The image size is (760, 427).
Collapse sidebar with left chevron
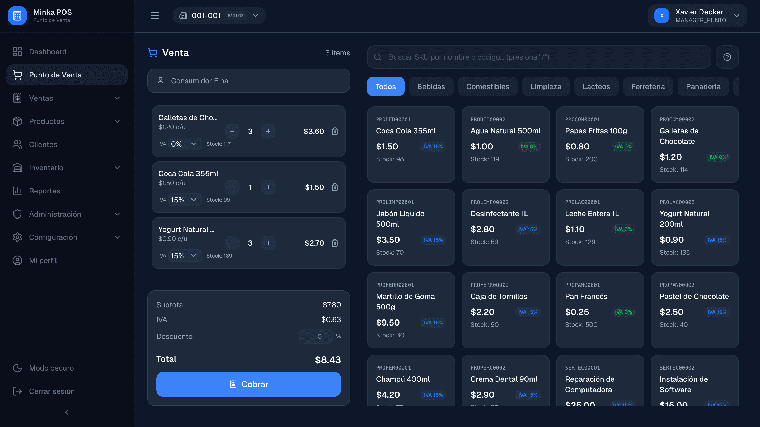pyautogui.click(x=67, y=412)
